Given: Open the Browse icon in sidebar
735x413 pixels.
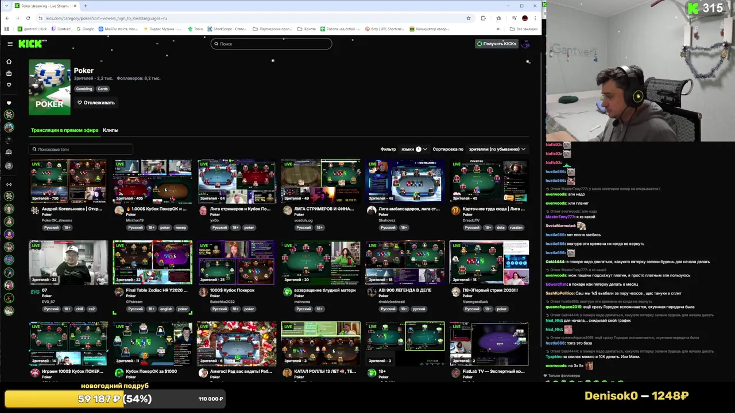Looking at the screenshot, I should (x=9, y=73).
